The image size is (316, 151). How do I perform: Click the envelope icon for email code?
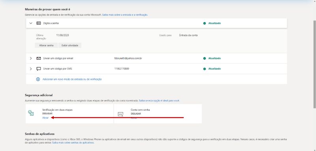pos(38,58)
